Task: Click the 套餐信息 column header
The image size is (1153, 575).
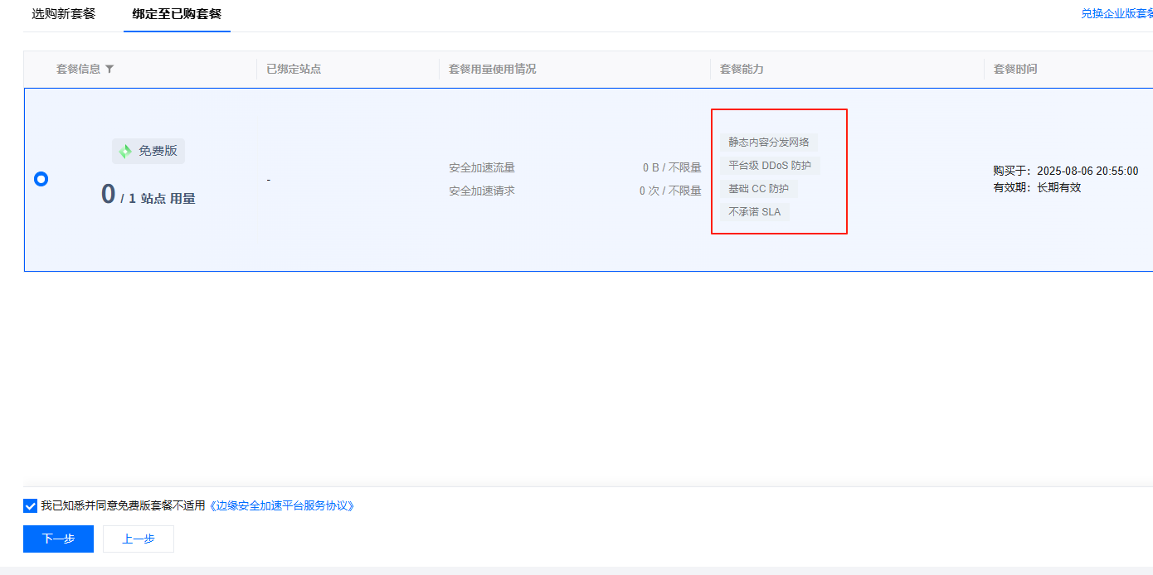Action: (78, 70)
